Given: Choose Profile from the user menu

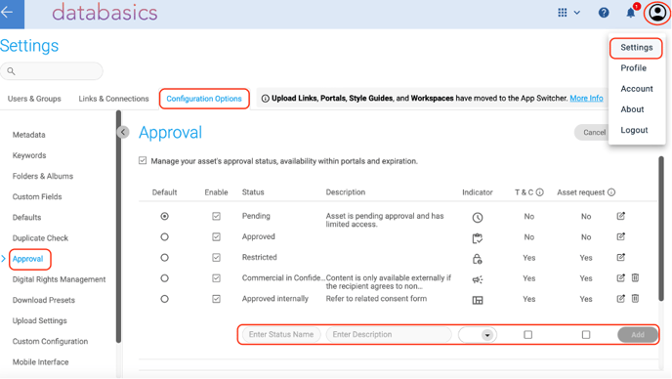Looking at the screenshot, I should (x=634, y=68).
